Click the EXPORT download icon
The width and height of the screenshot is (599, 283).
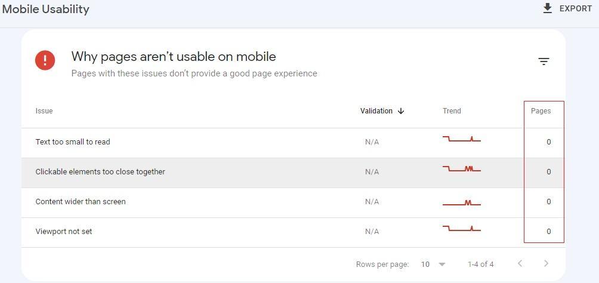[x=548, y=8]
